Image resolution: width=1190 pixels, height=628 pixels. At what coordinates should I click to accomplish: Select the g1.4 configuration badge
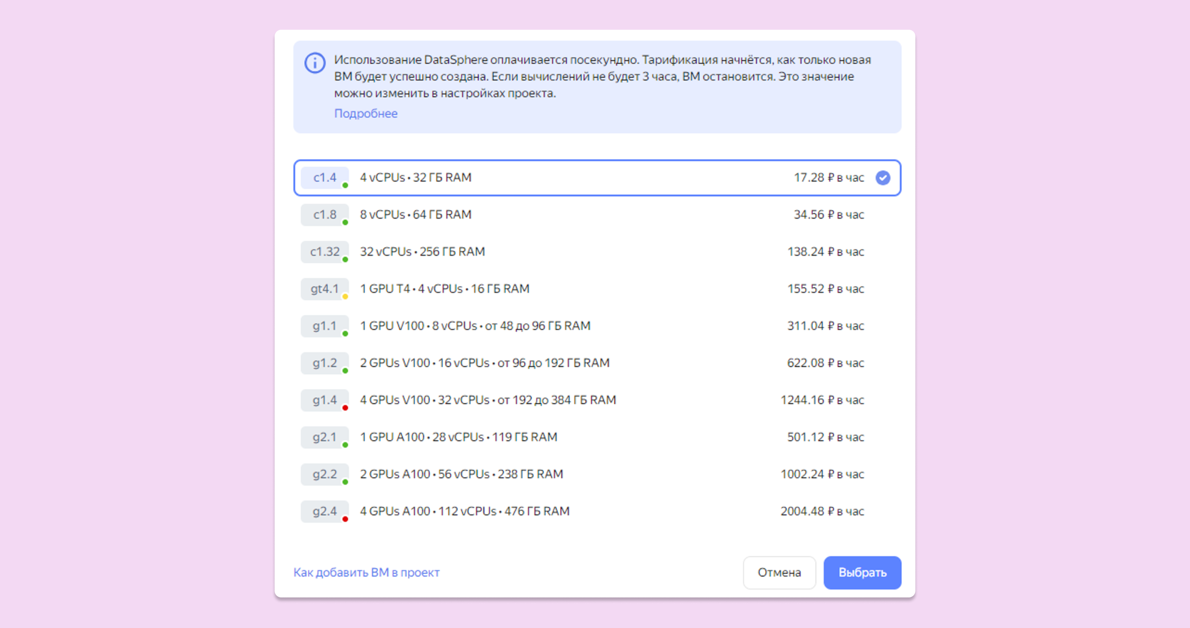click(325, 400)
